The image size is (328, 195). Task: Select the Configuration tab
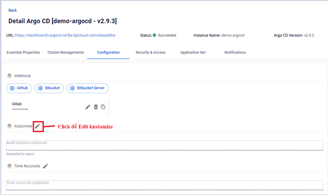108,52
